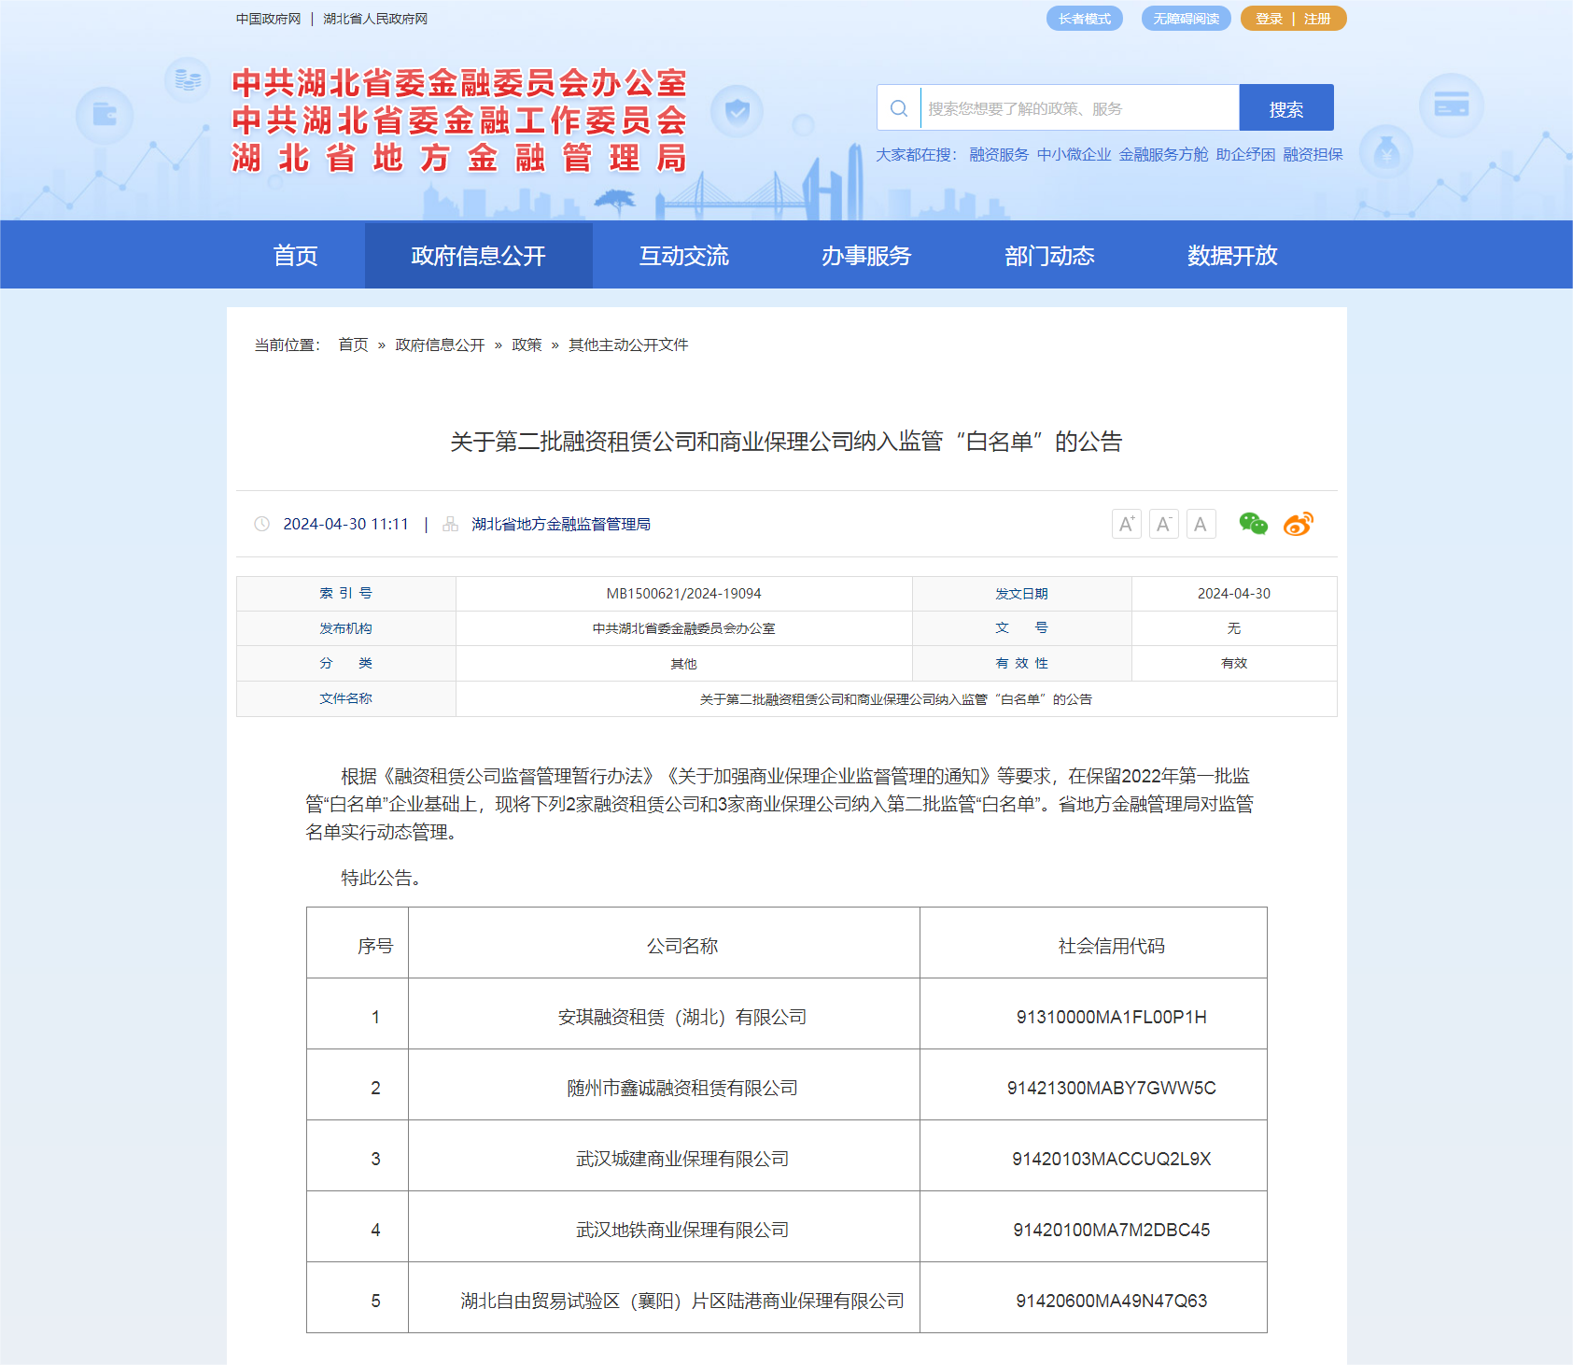Decrease font size with A- icon
This screenshot has height=1365, width=1573.
1163,524
